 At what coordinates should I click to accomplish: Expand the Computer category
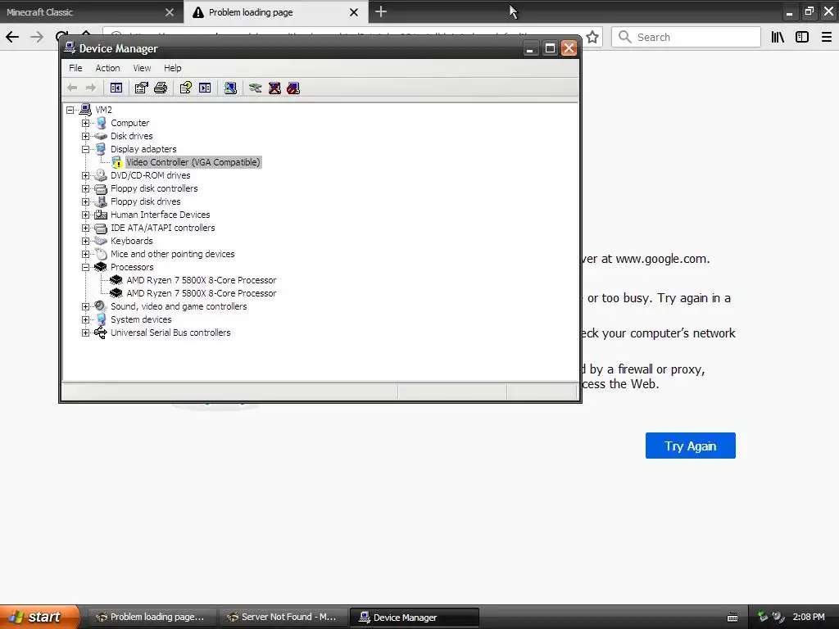pyautogui.click(x=85, y=123)
